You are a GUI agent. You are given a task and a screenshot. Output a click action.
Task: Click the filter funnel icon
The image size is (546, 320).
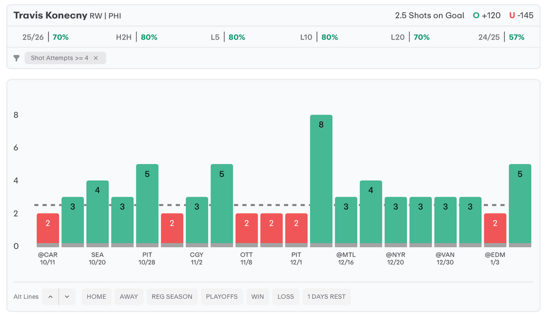coord(17,58)
